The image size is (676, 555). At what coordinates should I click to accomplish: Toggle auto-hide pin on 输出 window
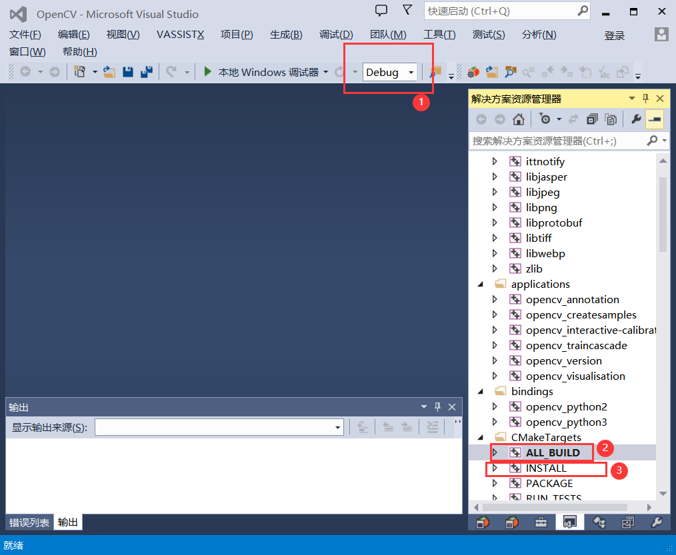pos(437,406)
